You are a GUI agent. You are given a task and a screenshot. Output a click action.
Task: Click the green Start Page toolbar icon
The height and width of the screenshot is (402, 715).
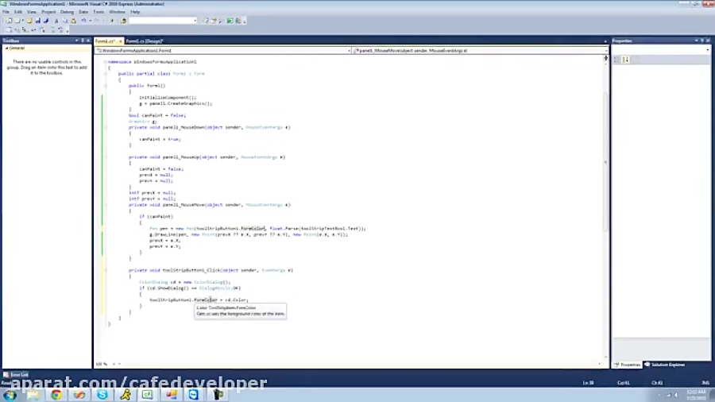coord(230,21)
